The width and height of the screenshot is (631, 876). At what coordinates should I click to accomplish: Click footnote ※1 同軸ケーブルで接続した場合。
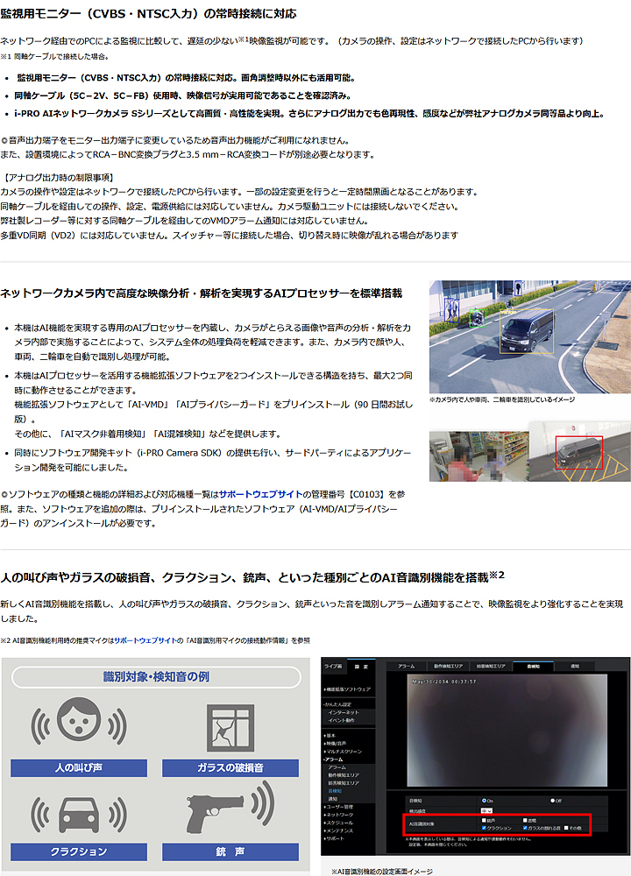(54, 56)
